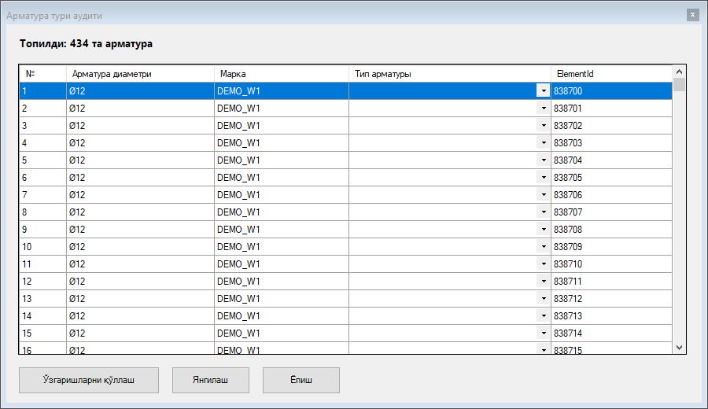Click row number 5 cell
Image resolution: width=708 pixels, height=409 pixels.
(x=43, y=160)
